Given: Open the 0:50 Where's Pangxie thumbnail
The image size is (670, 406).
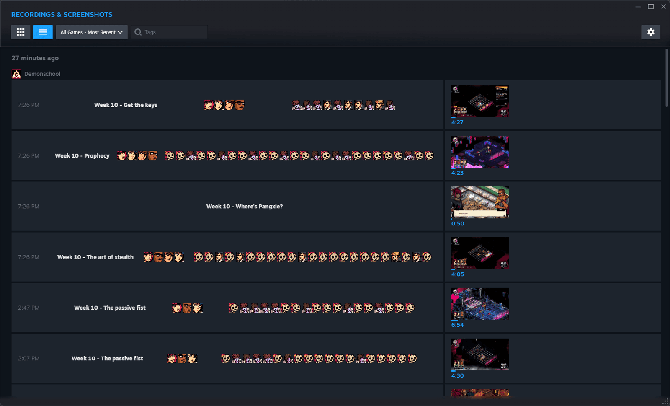Looking at the screenshot, I should pos(480,202).
